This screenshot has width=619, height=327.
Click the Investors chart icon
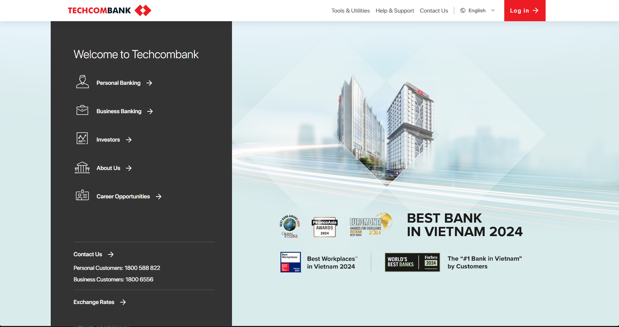point(82,138)
